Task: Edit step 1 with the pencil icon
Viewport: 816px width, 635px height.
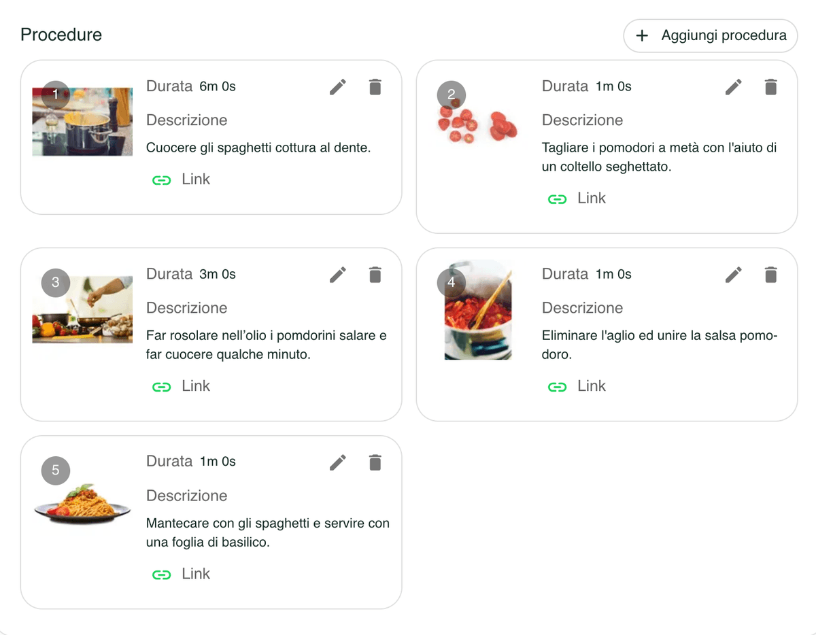Action: tap(338, 87)
